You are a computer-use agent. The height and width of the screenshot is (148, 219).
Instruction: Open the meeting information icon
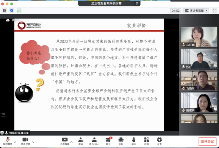pyautogui.click(x=4, y=11)
